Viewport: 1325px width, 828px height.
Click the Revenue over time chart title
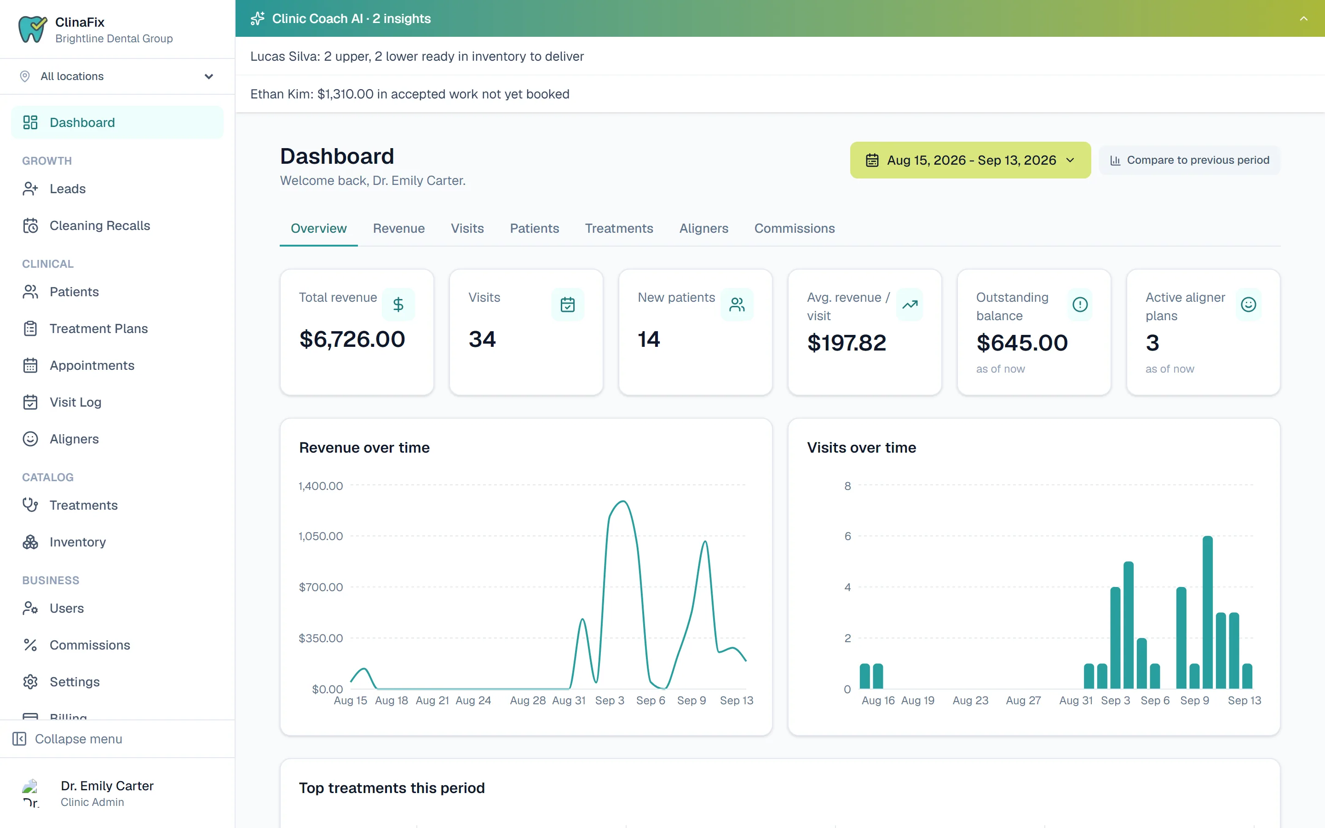(x=364, y=448)
